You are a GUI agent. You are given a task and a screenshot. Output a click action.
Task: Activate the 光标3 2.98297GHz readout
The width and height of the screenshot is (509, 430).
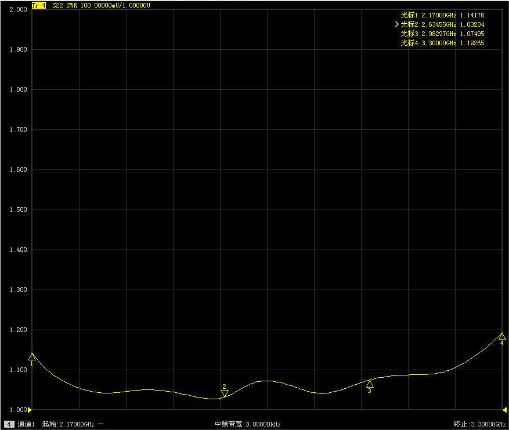tap(442, 34)
